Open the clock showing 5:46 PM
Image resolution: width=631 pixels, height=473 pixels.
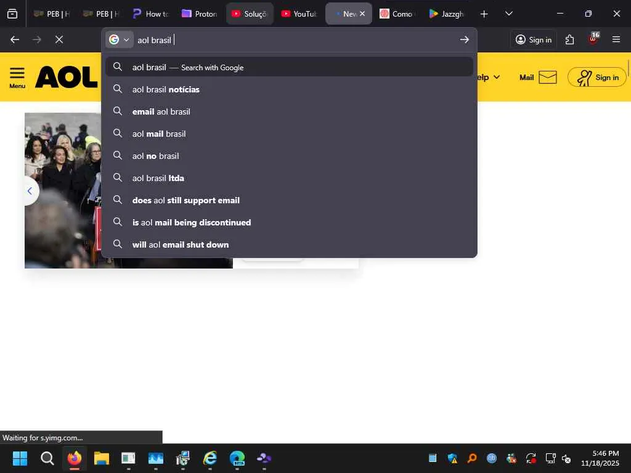click(x=600, y=458)
